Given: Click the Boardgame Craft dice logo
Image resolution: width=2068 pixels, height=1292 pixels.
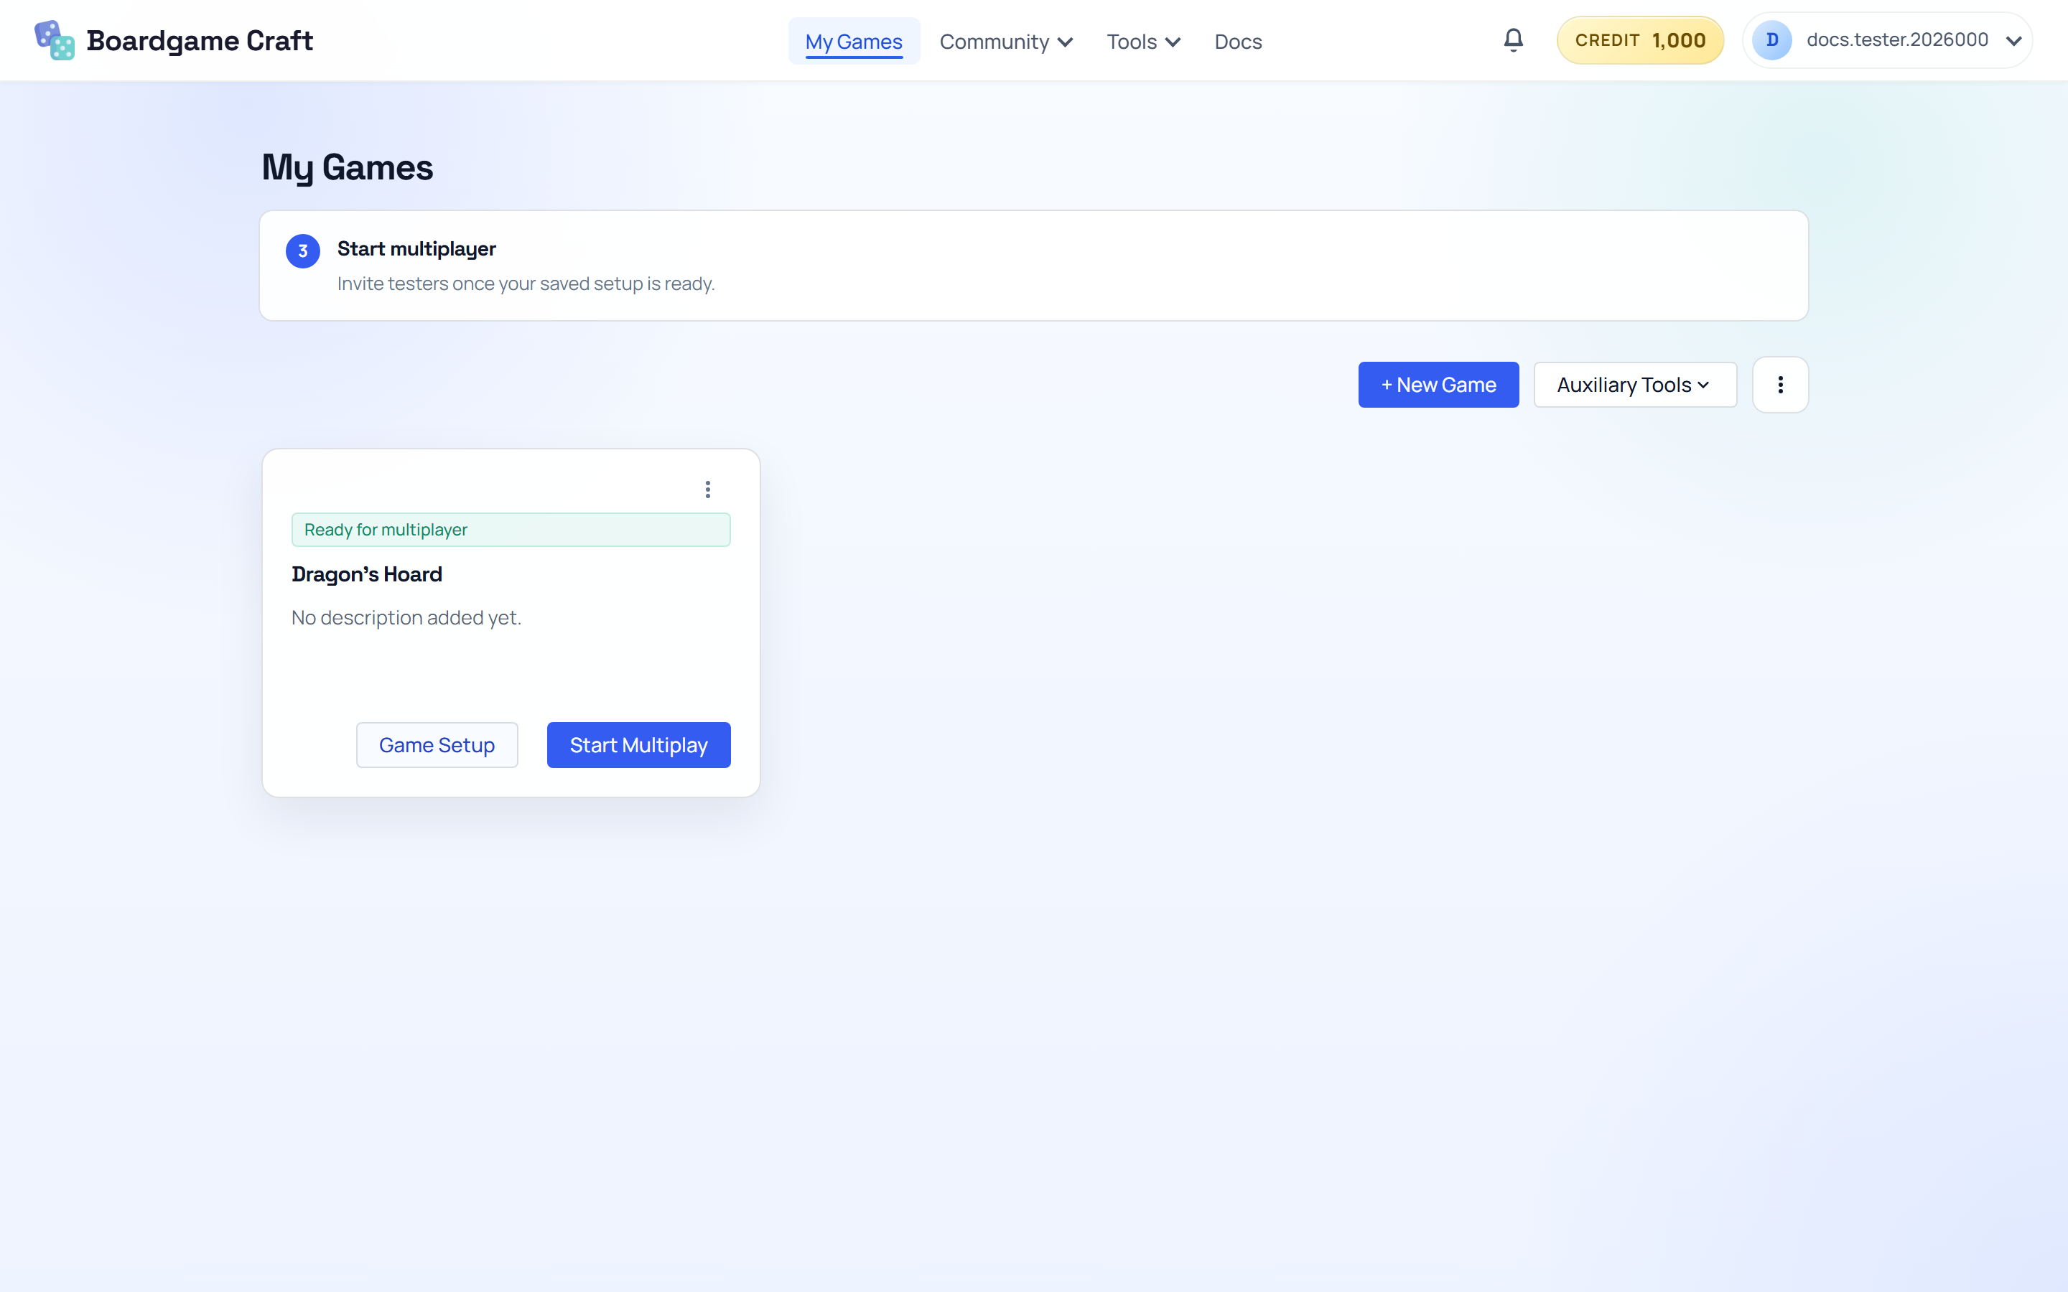Looking at the screenshot, I should 54,40.
